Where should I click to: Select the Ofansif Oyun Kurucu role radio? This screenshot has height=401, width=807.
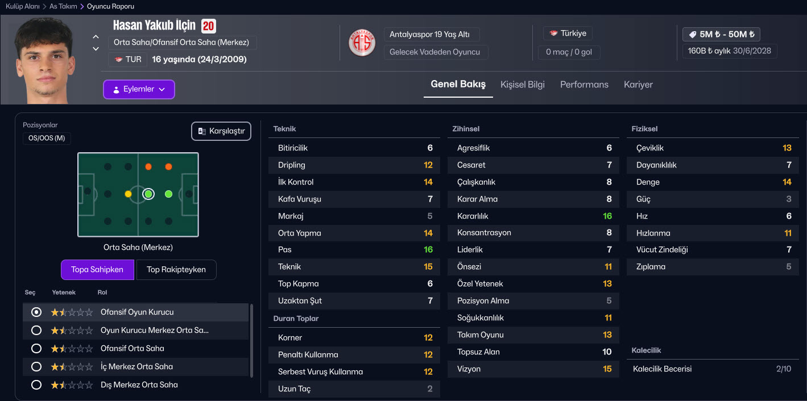pos(36,312)
